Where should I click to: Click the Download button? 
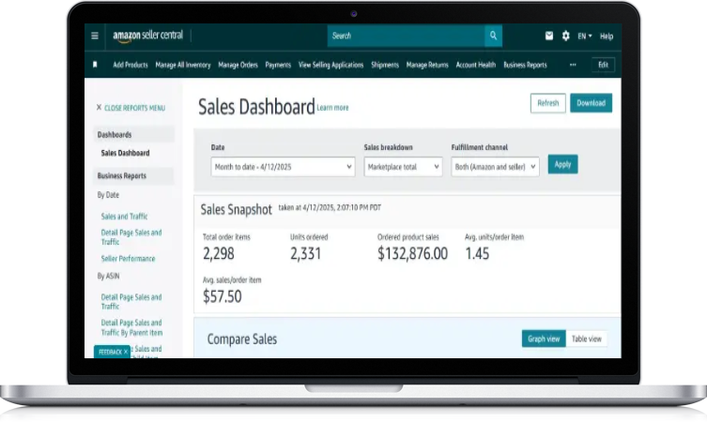(x=591, y=103)
